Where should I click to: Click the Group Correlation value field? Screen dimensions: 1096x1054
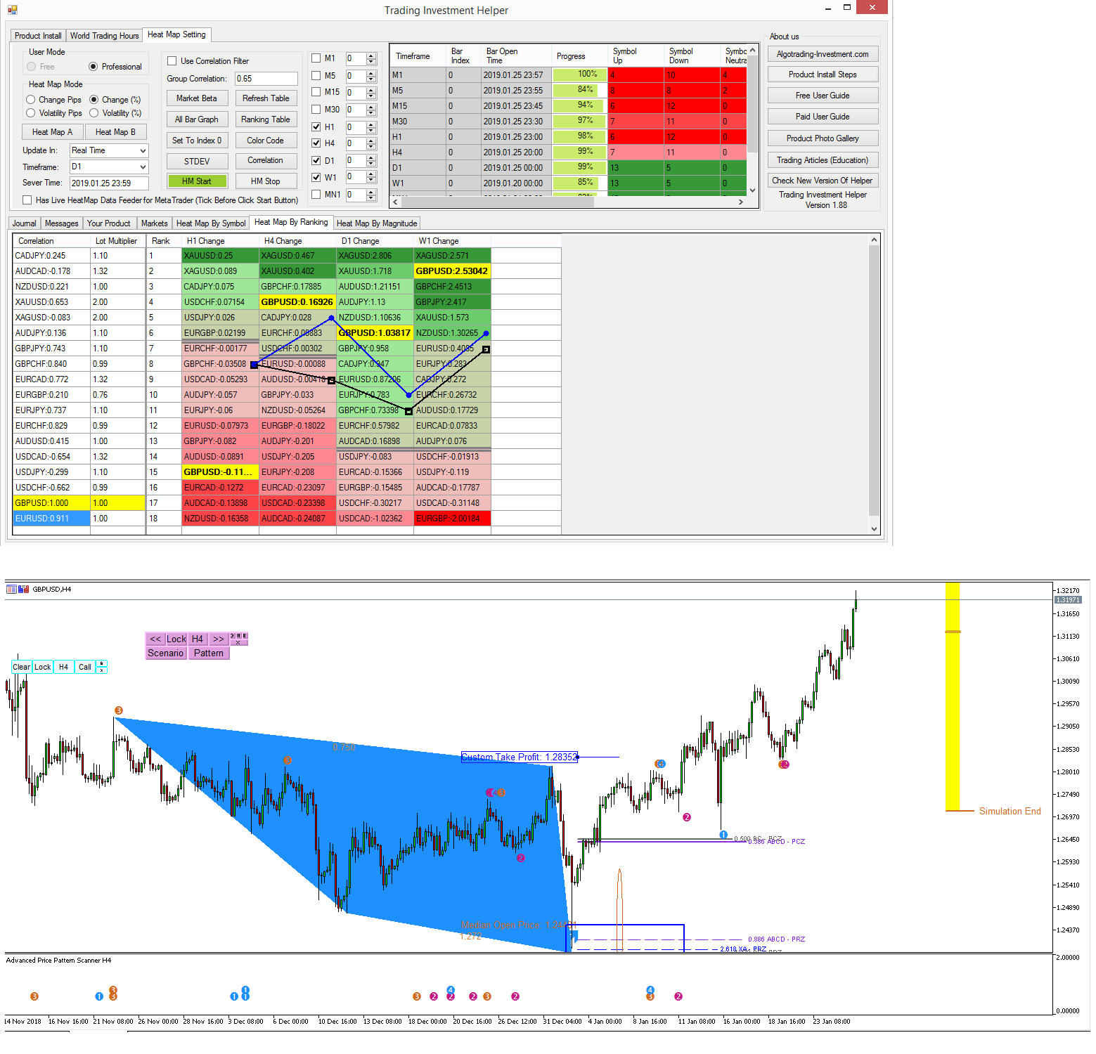(266, 78)
